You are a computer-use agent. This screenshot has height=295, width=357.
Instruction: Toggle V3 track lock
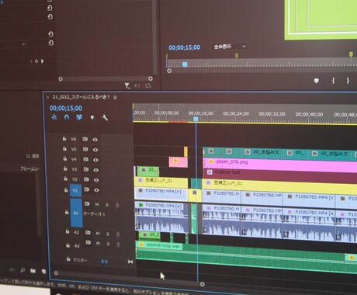tap(65, 168)
